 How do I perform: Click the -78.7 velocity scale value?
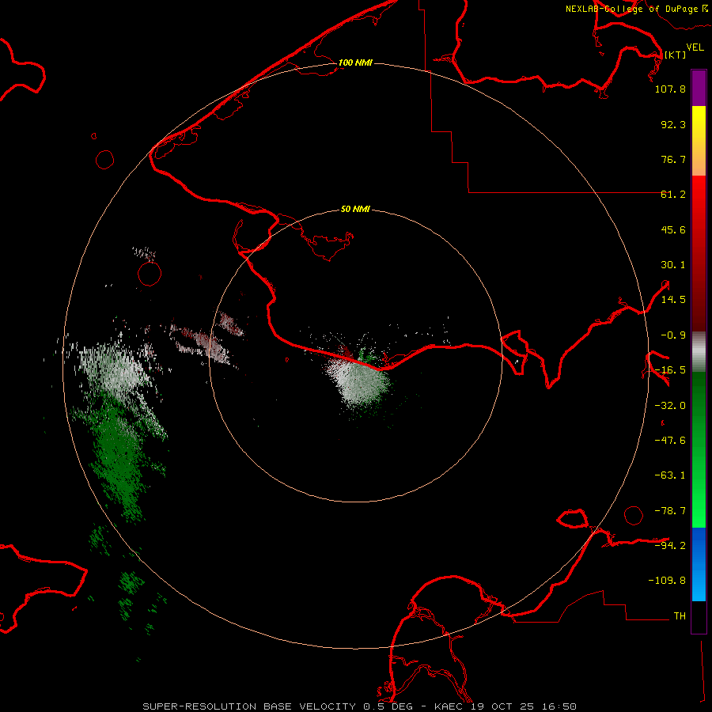(x=670, y=511)
